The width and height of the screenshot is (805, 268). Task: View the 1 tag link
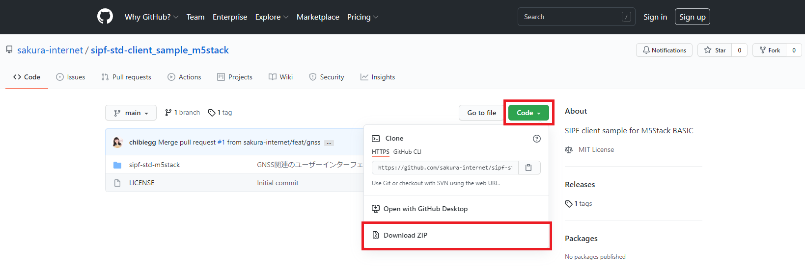point(220,113)
